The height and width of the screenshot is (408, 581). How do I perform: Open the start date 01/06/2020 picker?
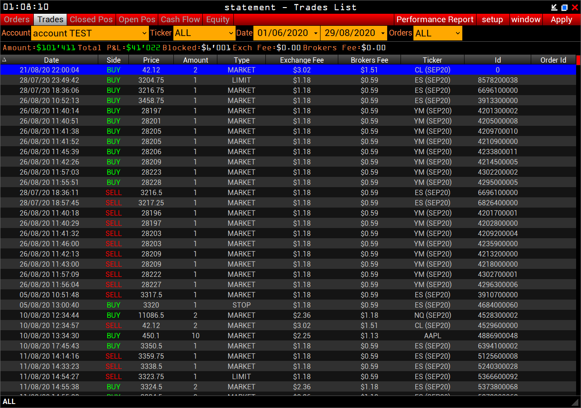coord(287,33)
